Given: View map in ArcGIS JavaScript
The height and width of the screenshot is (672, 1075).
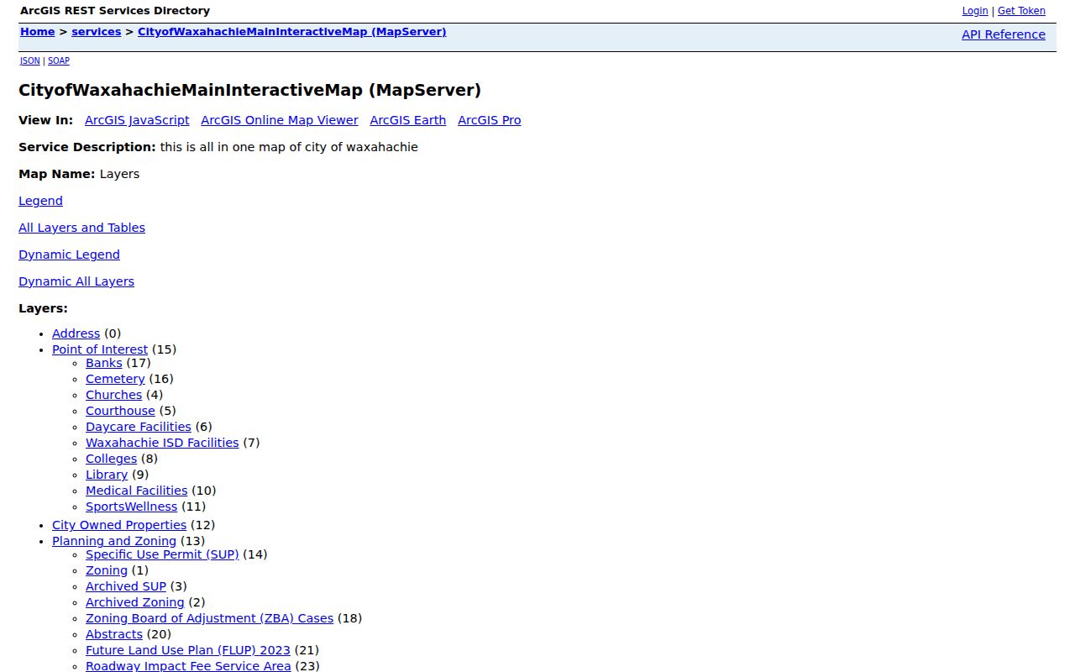Looking at the screenshot, I should pos(137,120).
